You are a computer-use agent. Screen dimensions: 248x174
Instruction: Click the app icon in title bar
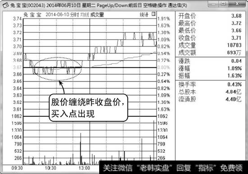(5, 5)
